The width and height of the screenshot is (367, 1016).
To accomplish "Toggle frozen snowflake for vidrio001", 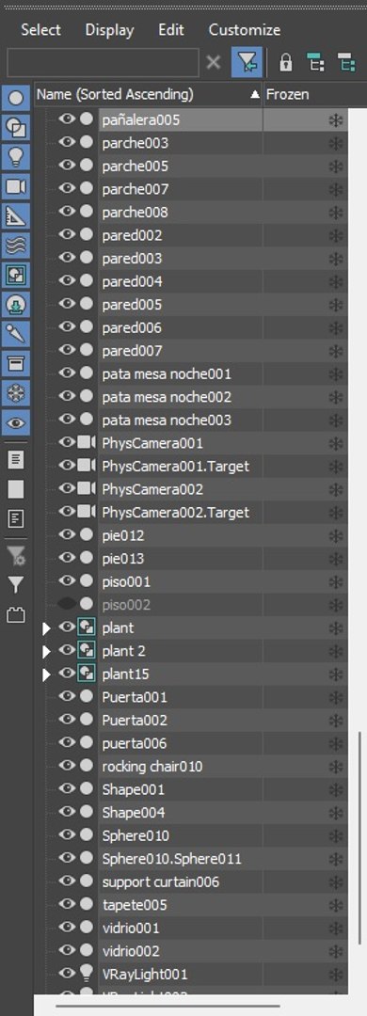I will pyautogui.click(x=335, y=928).
